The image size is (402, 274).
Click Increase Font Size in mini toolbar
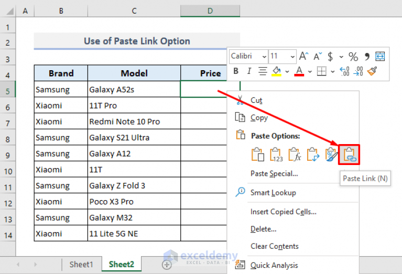pyautogui.click(x=304, y=57)
